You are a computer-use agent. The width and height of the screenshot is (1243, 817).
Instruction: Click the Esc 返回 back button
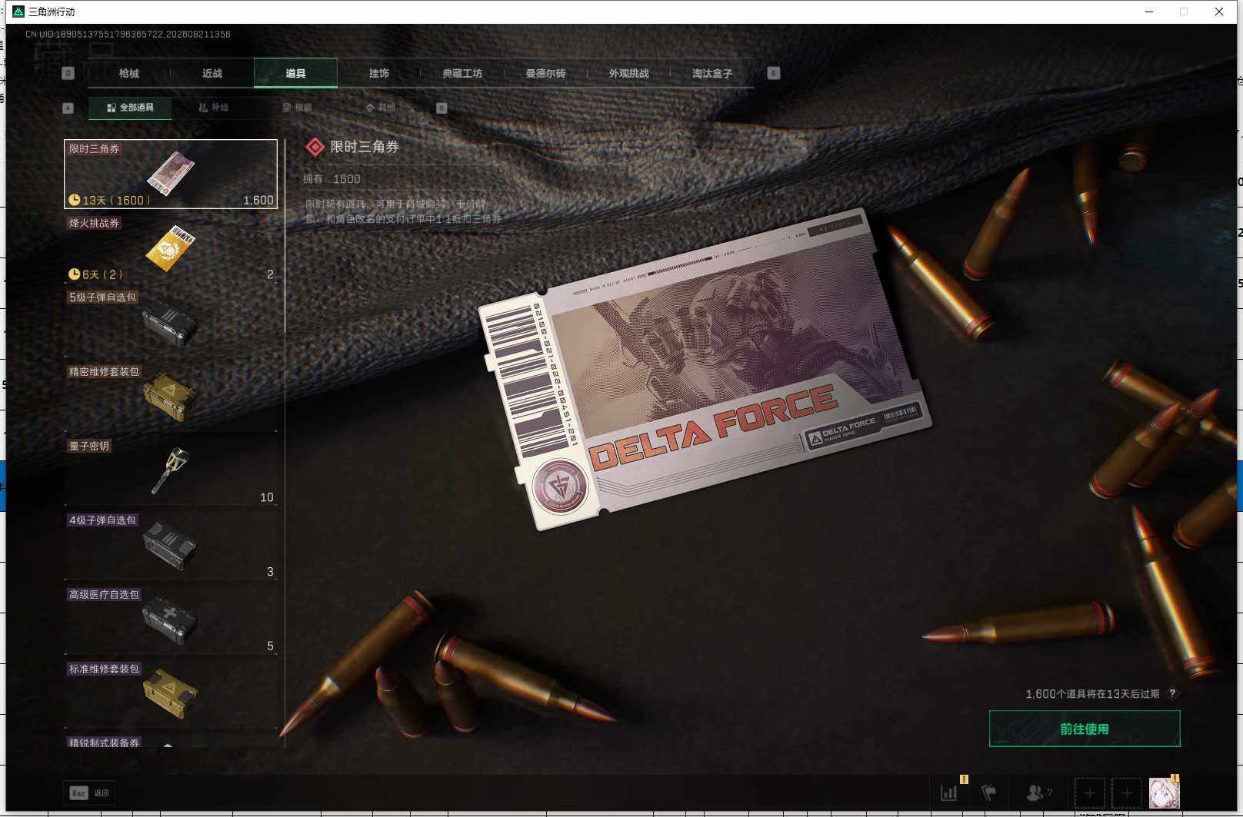pyautogui.click(x=91, y=792)
